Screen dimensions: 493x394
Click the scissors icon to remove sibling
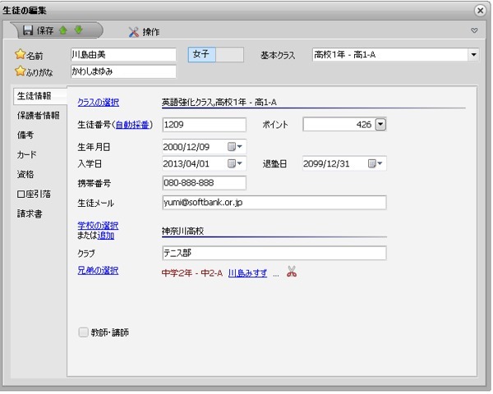pos(292,272)
